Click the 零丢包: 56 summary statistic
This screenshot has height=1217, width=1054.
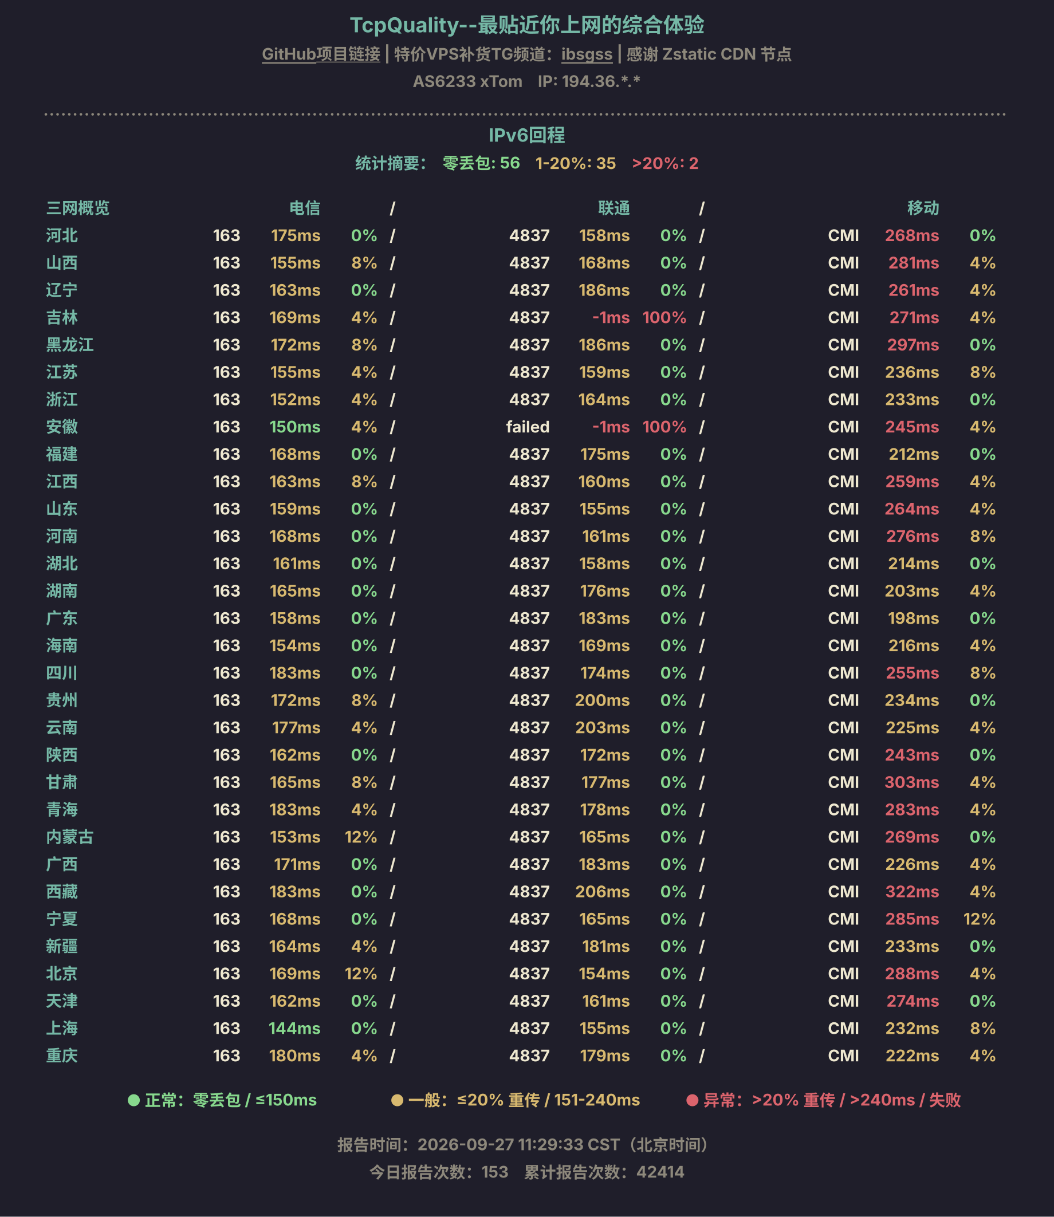coord(481,163)
